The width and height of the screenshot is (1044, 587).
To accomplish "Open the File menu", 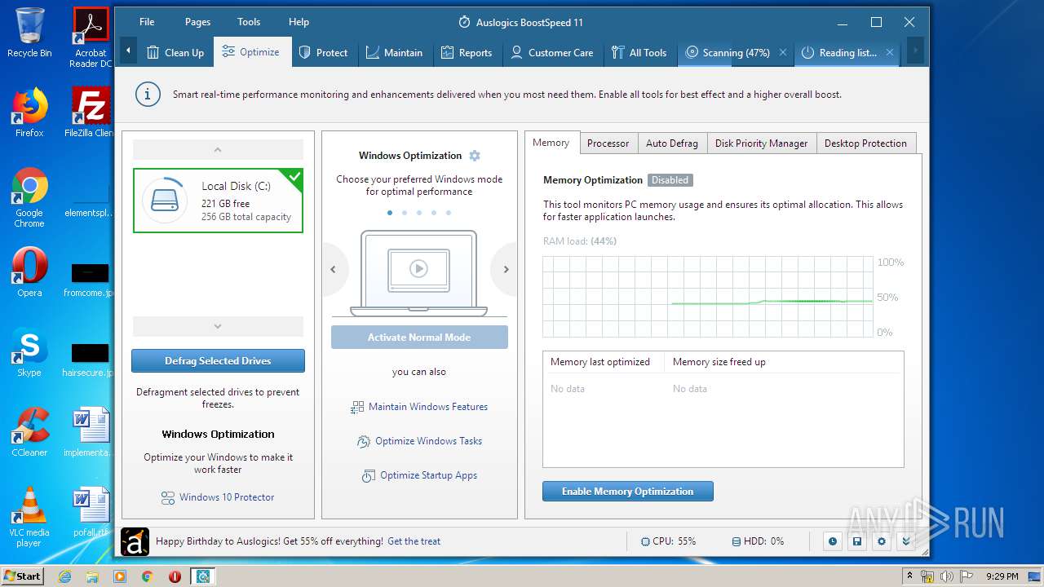I will [x=147, y=22].
